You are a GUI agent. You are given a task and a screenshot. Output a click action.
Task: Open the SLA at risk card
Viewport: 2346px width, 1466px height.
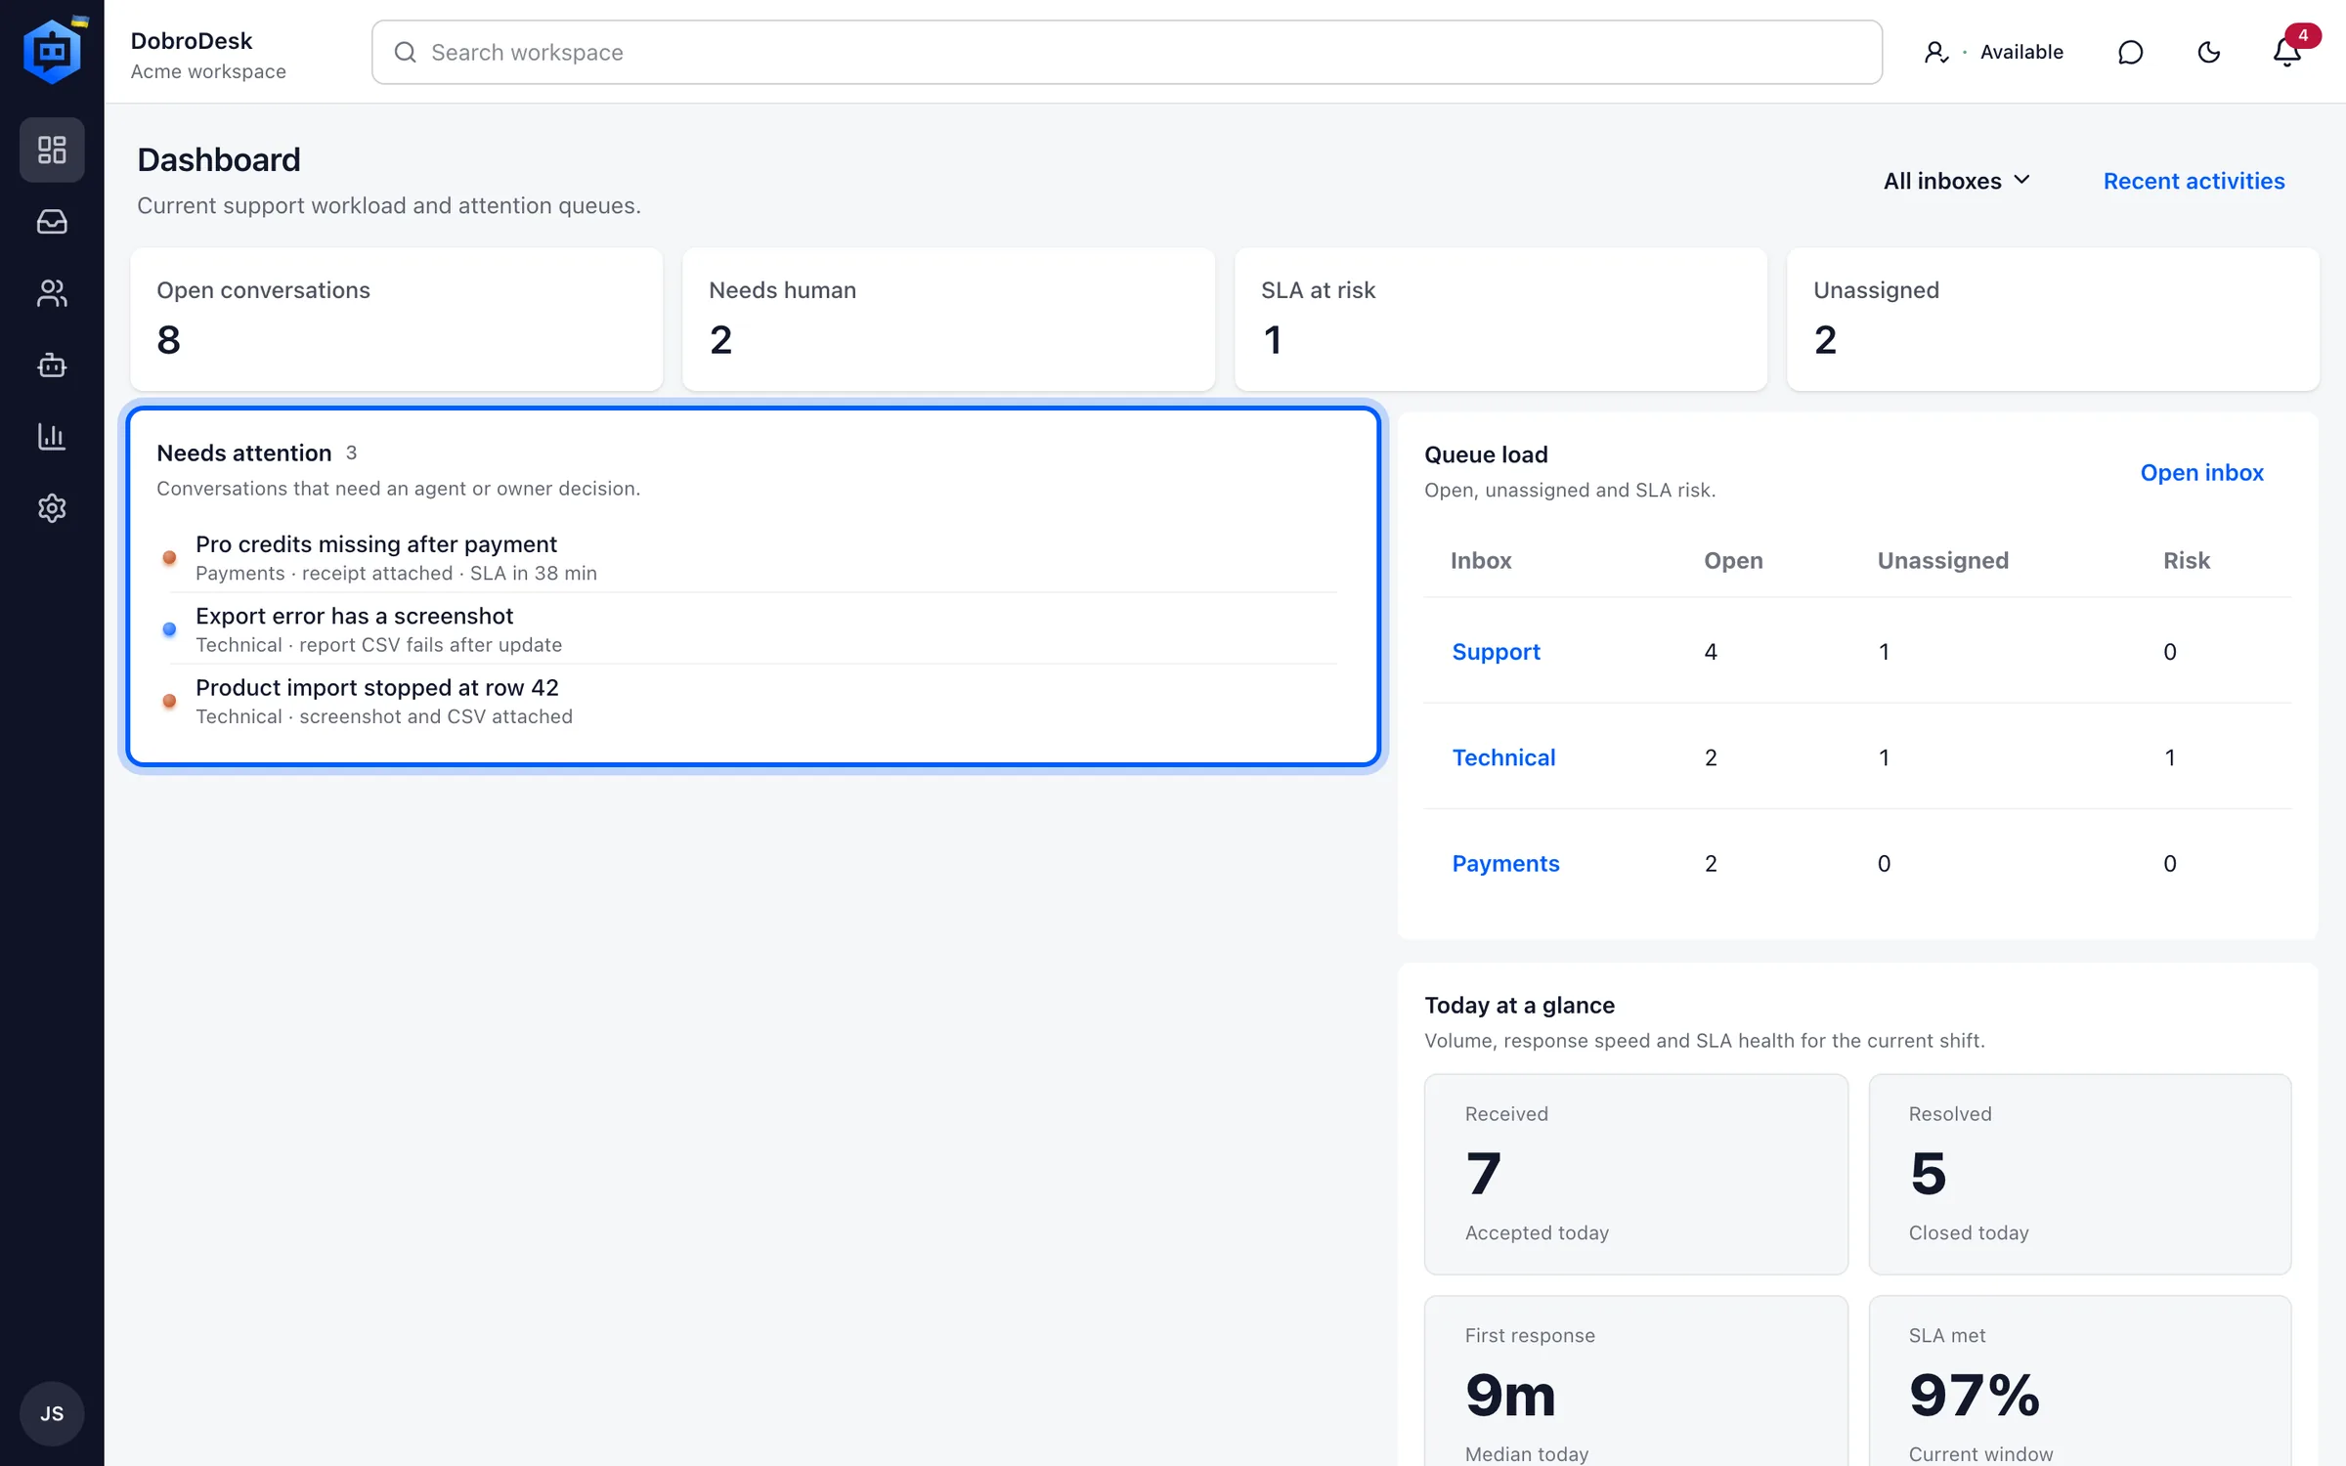tap(1500, 320)
